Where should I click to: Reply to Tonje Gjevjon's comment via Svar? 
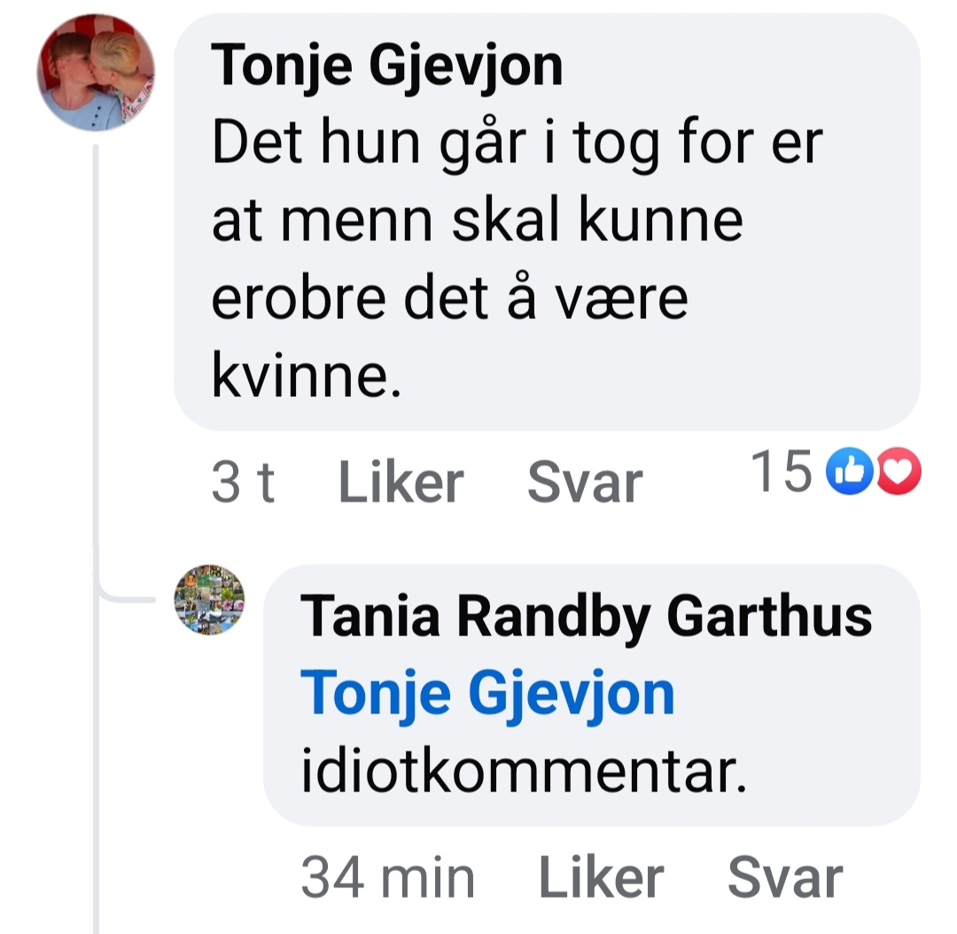(x=584, y=484)
